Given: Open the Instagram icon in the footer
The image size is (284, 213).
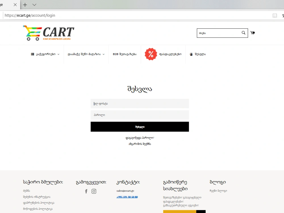Looking at the screenshot, I should (94, 191).
